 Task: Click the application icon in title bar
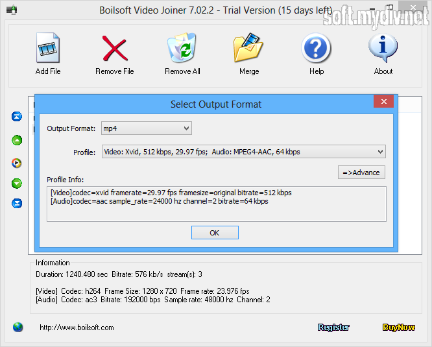click(x=12, y=10)
